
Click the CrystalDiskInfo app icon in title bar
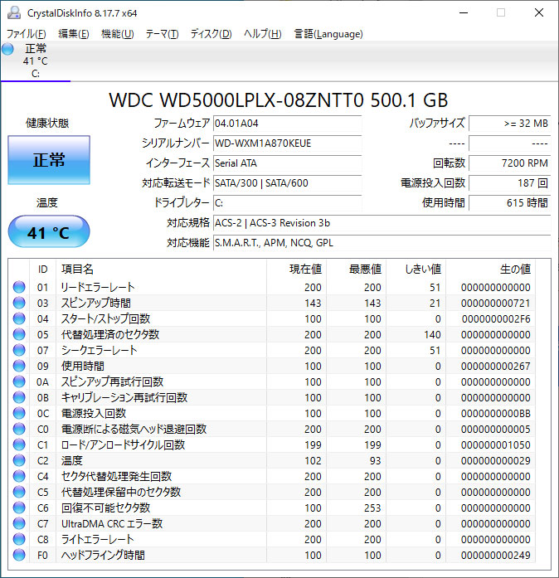[14, 13]
